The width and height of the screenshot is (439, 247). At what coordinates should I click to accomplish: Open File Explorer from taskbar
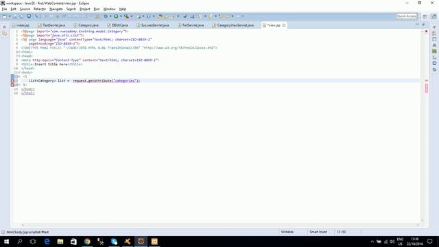point(60,242)
